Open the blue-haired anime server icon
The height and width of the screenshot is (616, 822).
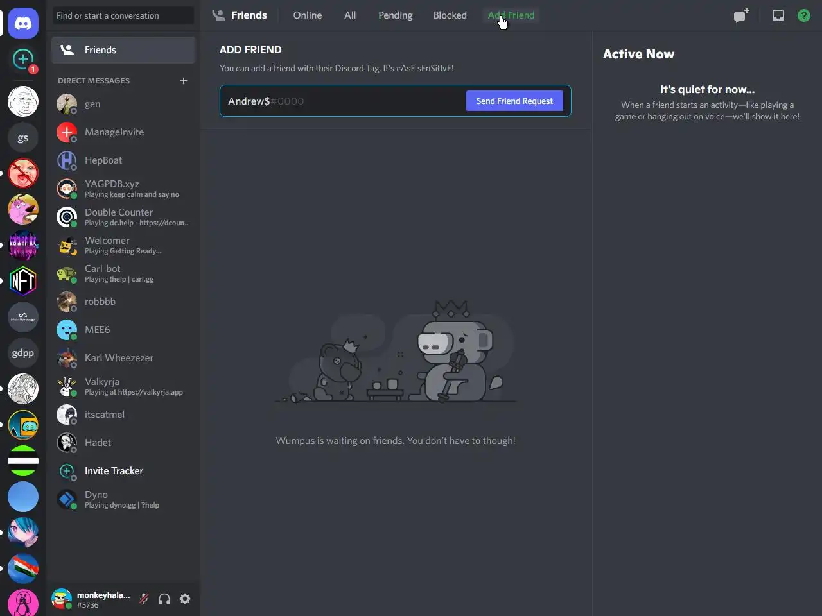pos(23,533)
